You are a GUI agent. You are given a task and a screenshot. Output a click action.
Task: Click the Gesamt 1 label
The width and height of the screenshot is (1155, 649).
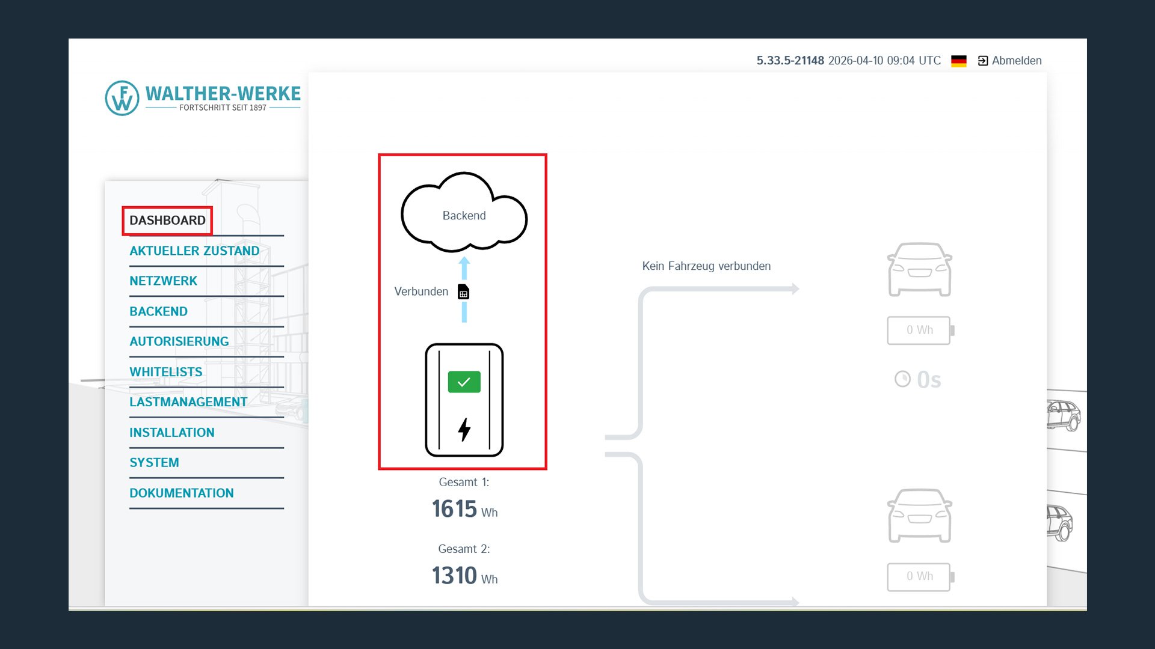pyautogui.click(x=464, y=483)
